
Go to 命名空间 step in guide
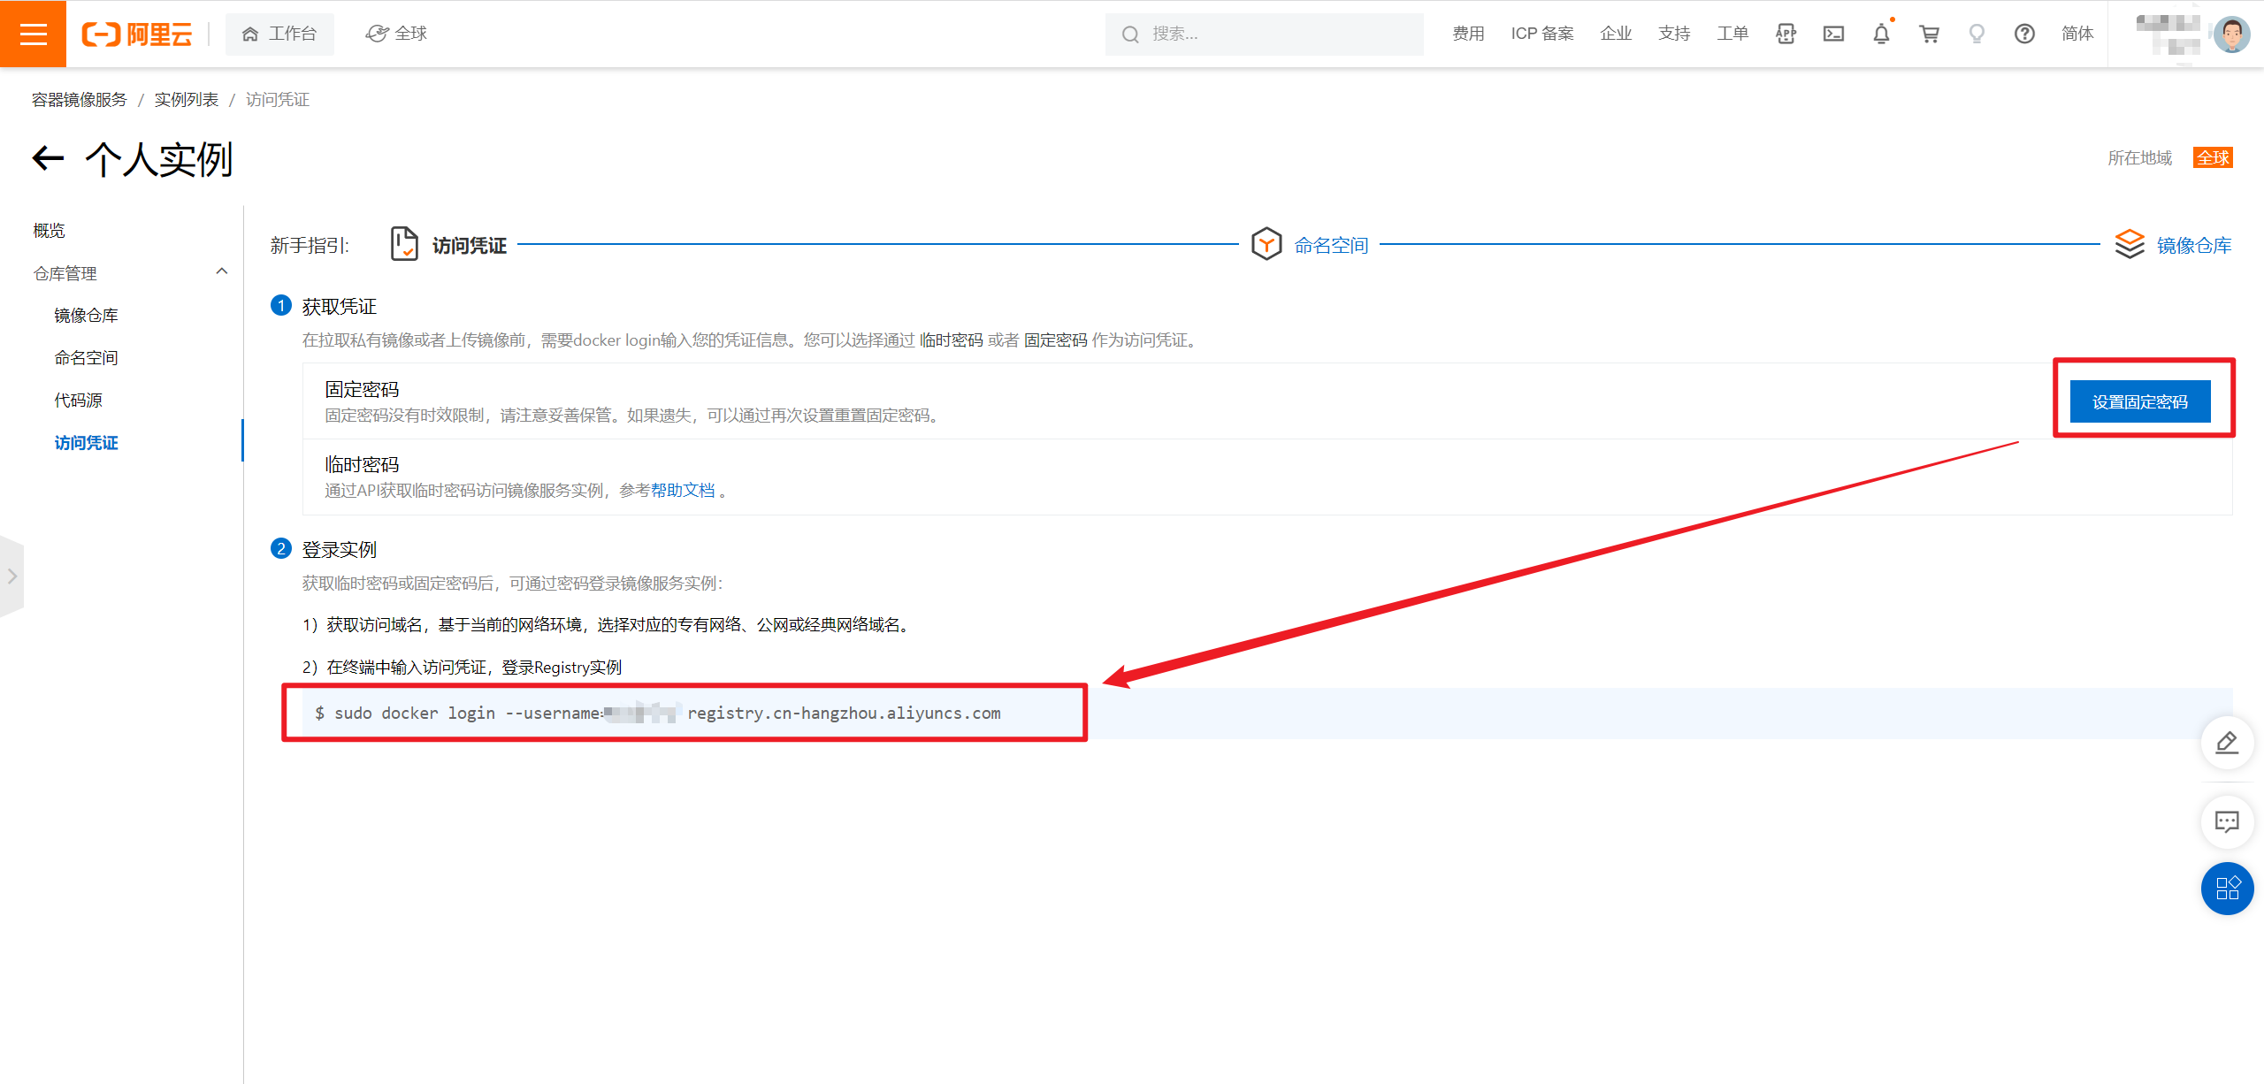pos(1330,245)
